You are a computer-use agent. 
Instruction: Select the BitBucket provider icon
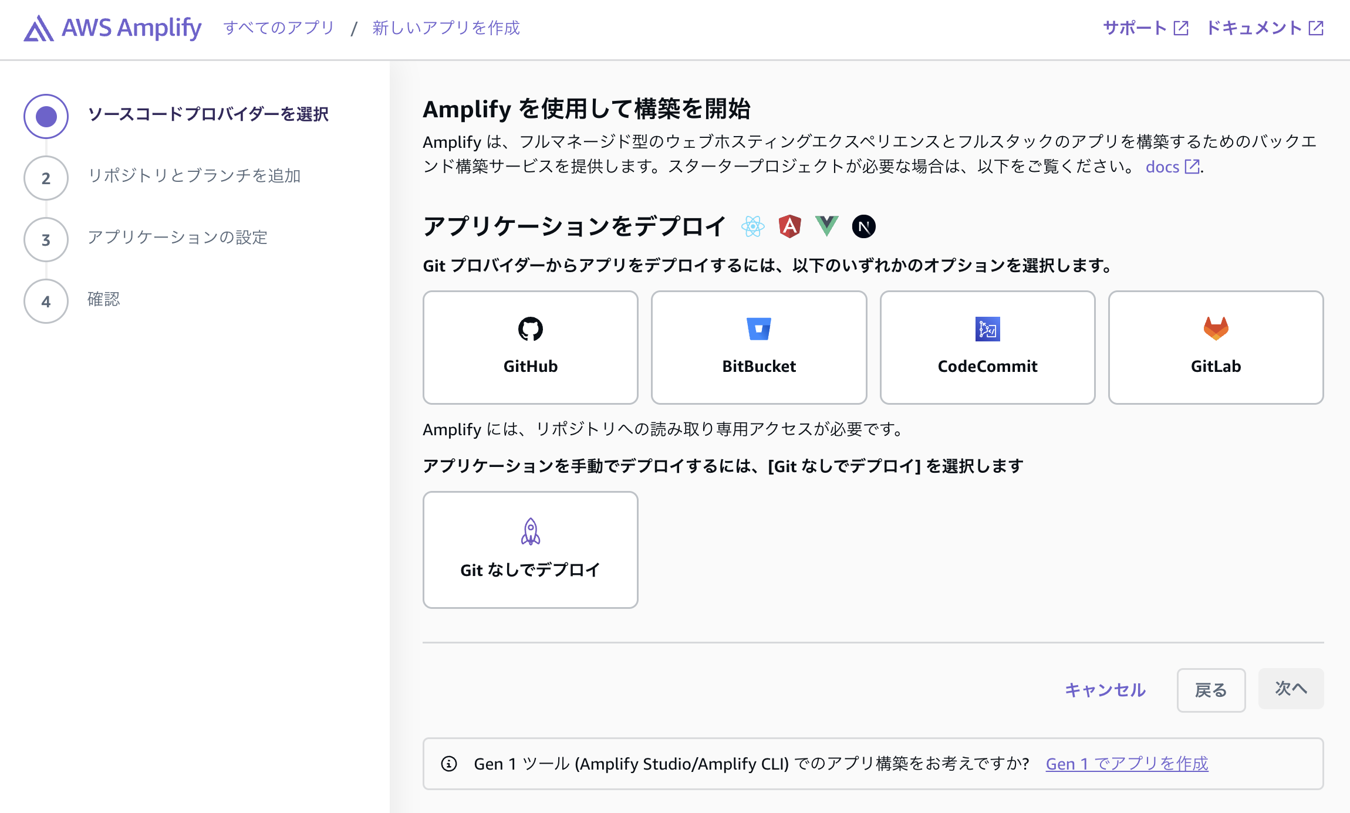pyautogui.click(x=758, y=328)
